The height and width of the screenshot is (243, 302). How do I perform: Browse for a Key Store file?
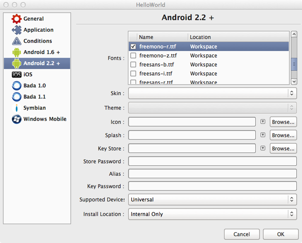pyautogui.click(x=283, y=148)
